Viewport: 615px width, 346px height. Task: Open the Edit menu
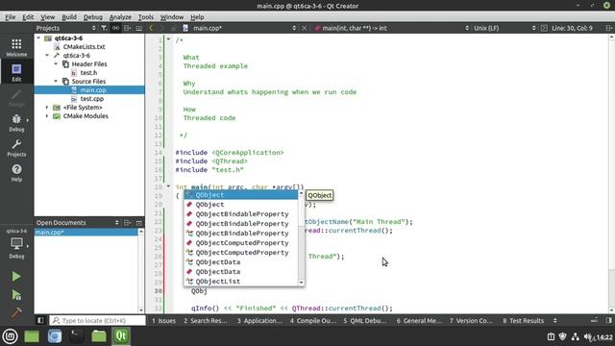tap(28, 17)
